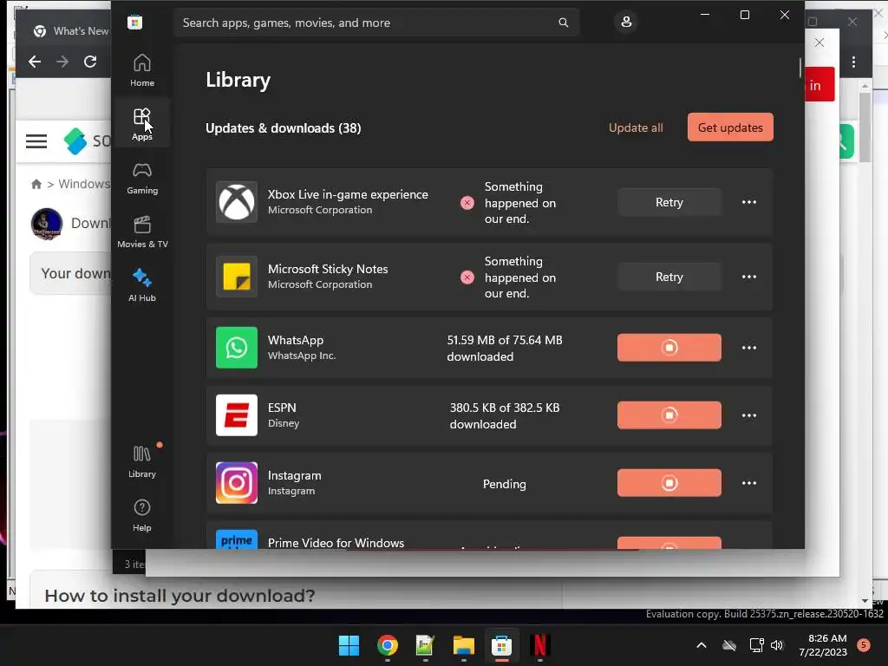888x666 pixels.
Task: Open more options for Xbox Live
Action: click(x=748, y=202)
